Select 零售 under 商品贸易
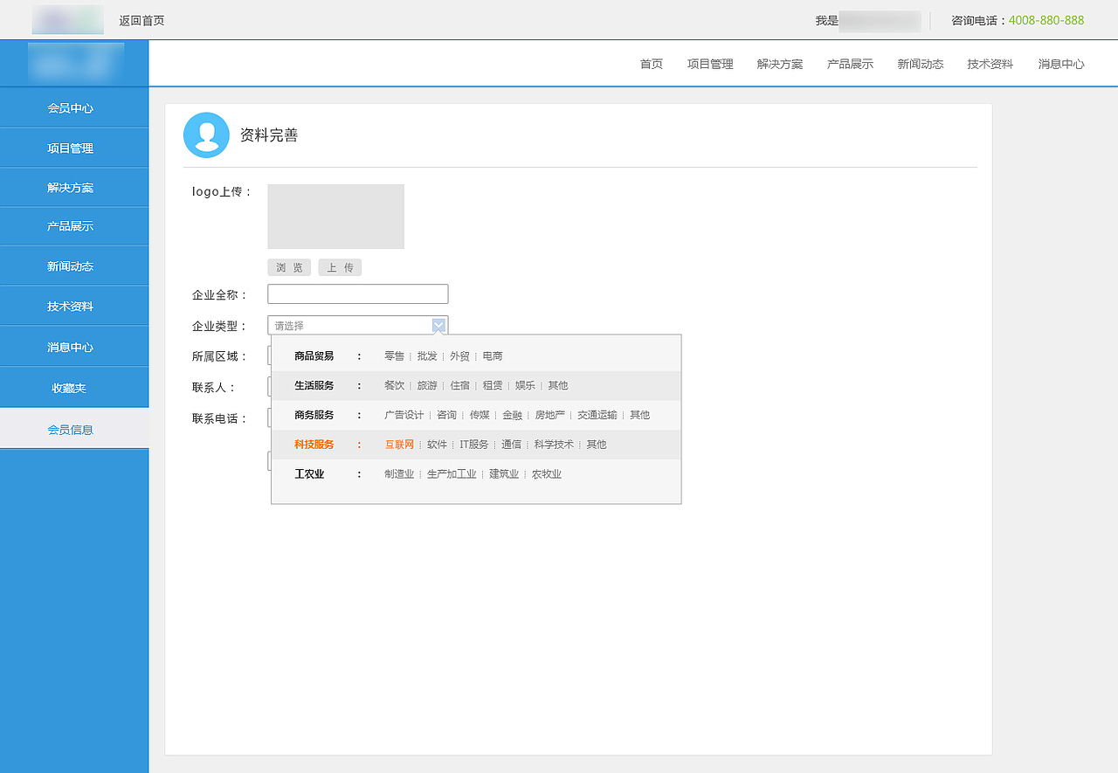 click(x=394, y=355)
